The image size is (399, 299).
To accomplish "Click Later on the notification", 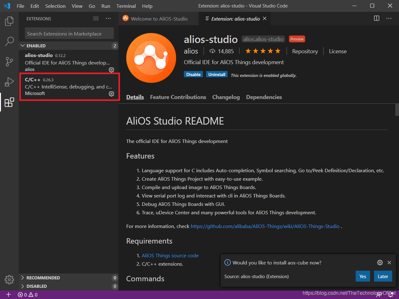I will (x=383, y=276).
